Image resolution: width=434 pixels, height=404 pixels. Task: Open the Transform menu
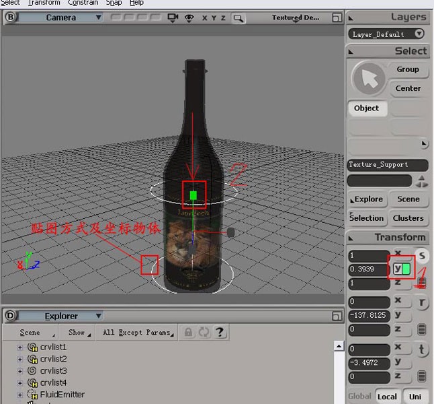click(x=44, y=3)
